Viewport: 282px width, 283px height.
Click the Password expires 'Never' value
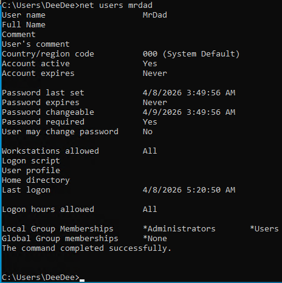[x=155, y=103]
